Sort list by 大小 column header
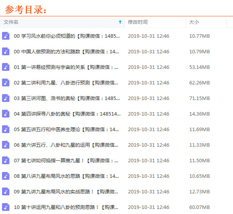 coord(194,22)
